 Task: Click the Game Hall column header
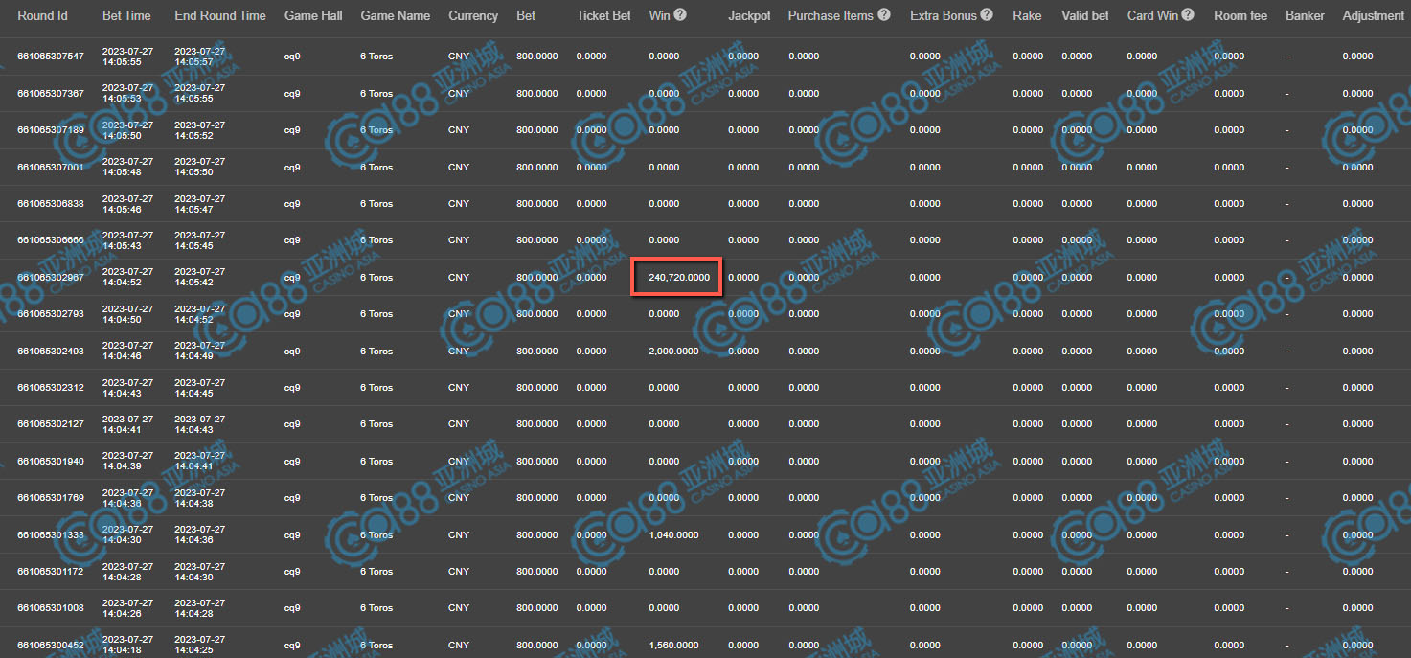click(x=313, y=15)
